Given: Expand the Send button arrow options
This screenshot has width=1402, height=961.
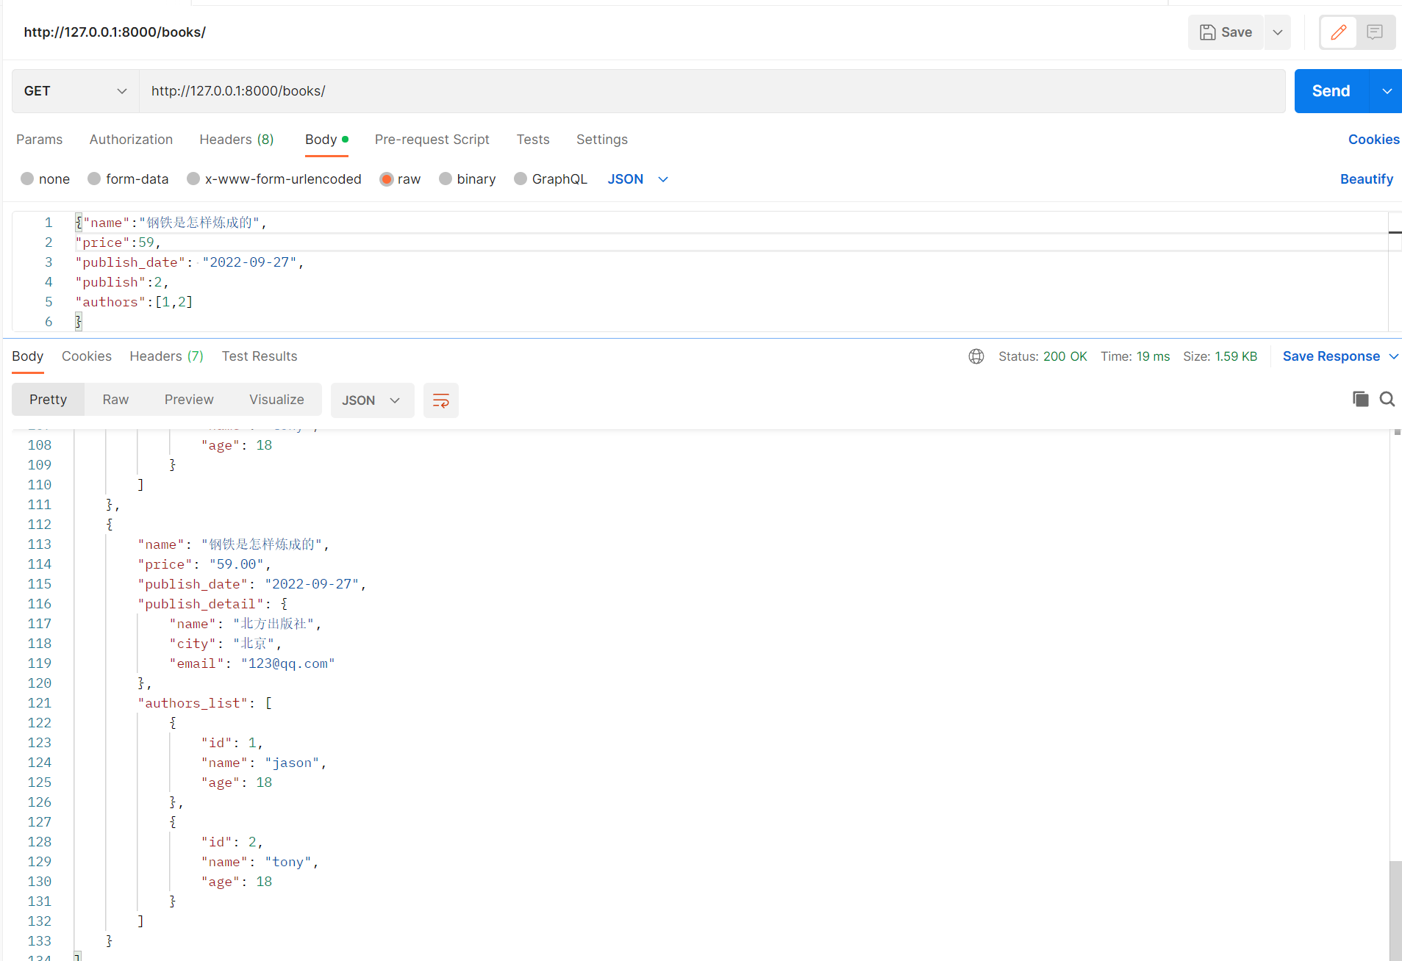Looking at the screenshot, I should point(1387,91).
